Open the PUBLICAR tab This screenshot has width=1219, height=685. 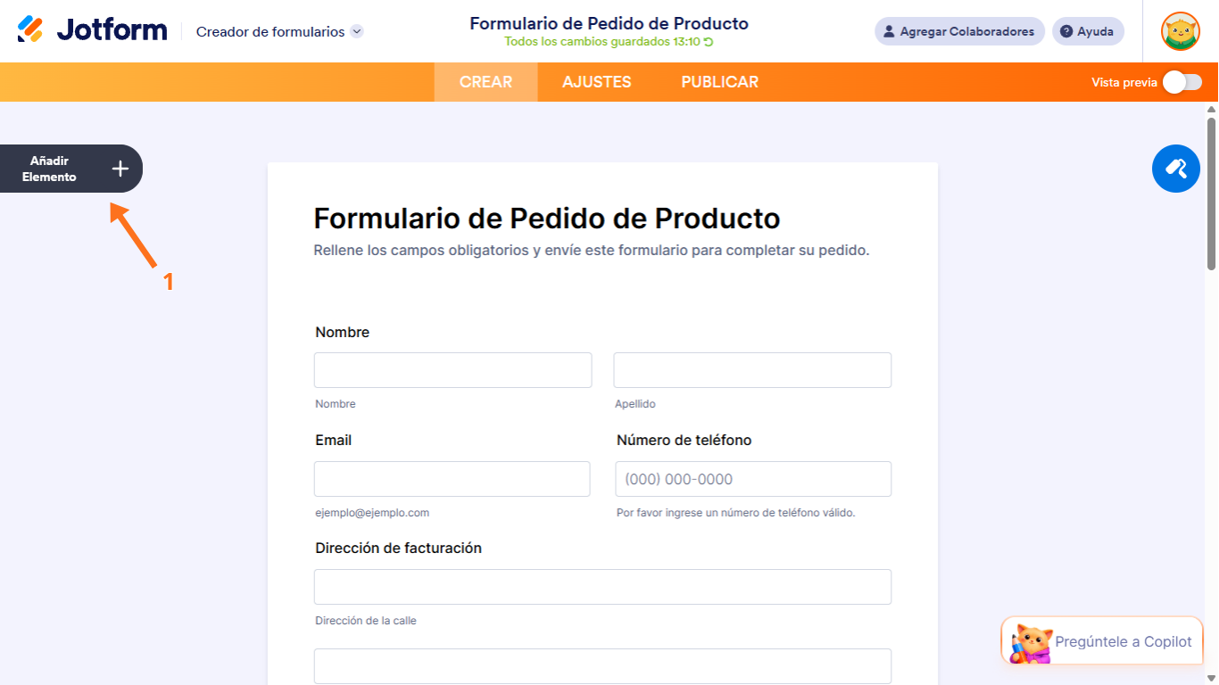pyautogui.click(x=719, y=81)
